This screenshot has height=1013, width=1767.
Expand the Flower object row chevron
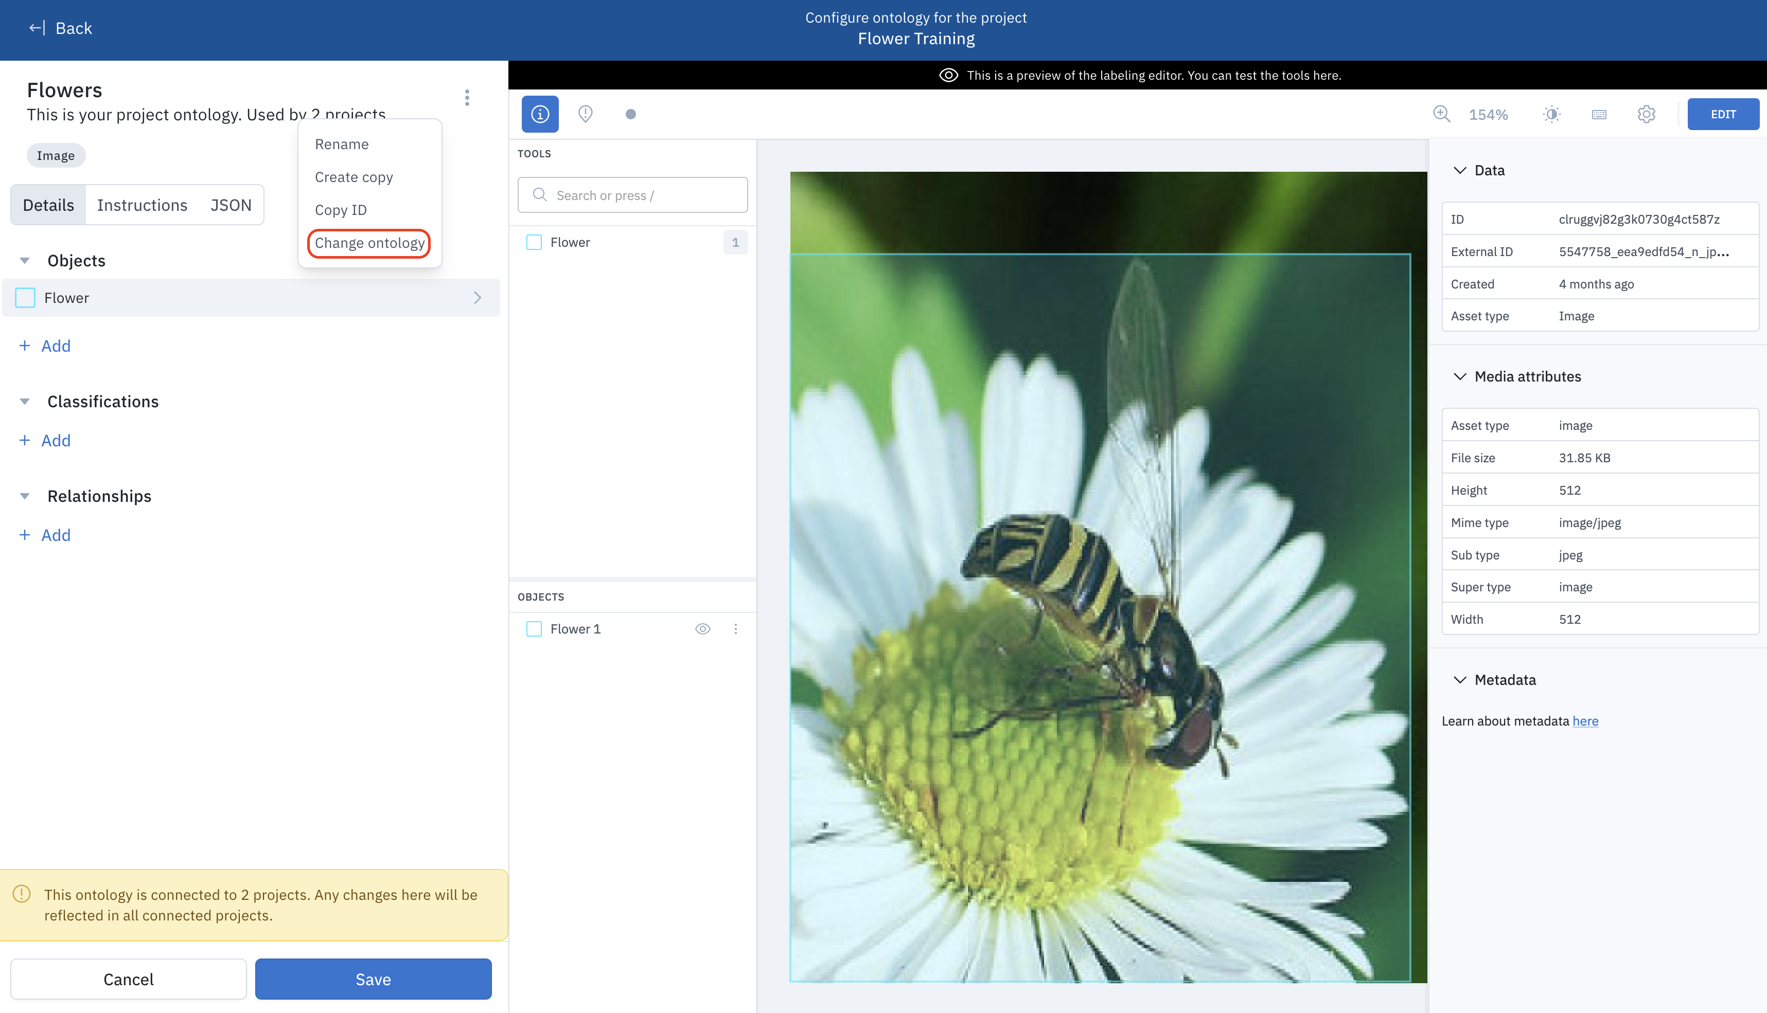pyautogui.click(x=478, y=298)
